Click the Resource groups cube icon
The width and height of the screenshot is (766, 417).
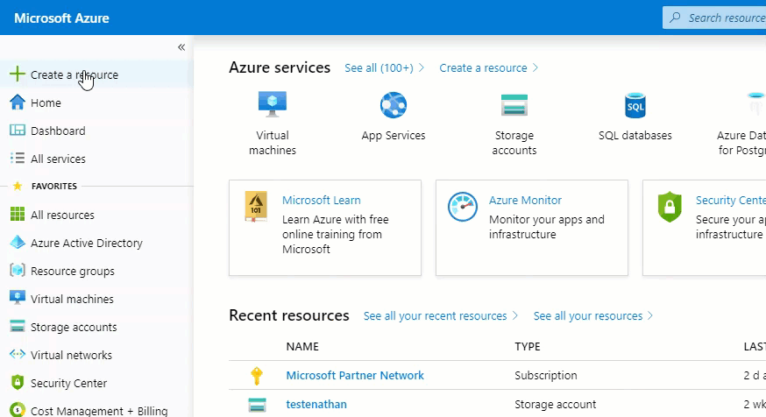pos(18,270)
